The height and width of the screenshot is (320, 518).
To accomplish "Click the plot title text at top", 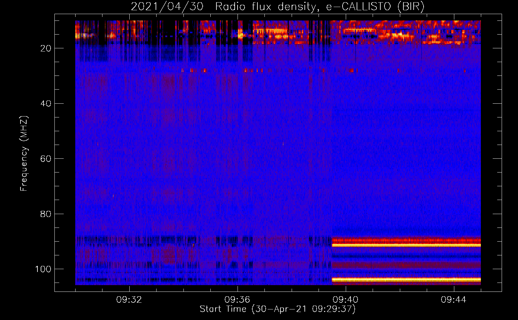I will pyautogui.click(x=278, y=7).
